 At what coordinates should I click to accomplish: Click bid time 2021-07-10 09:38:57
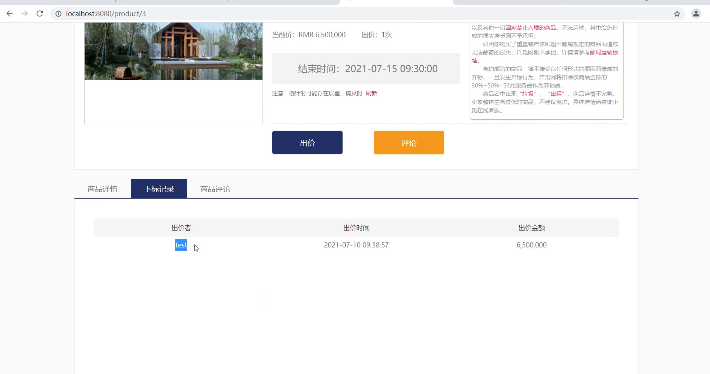[356, 245]
